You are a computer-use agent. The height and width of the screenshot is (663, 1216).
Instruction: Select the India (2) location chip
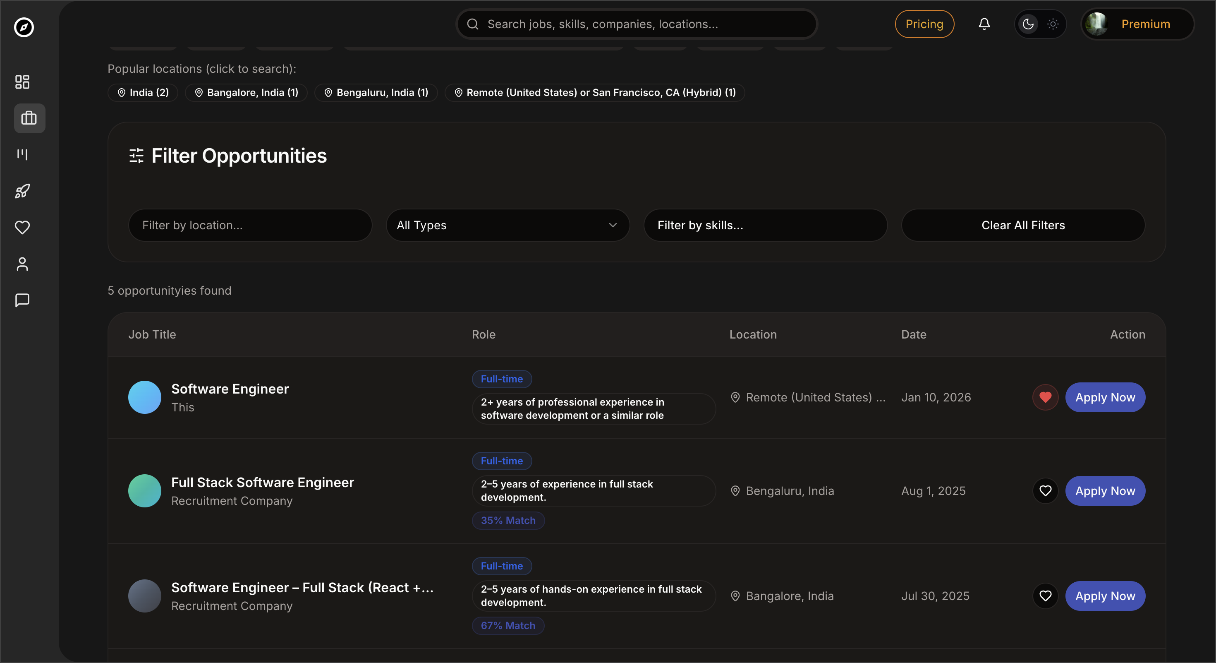pyautogui.click(x=143, y=93)
